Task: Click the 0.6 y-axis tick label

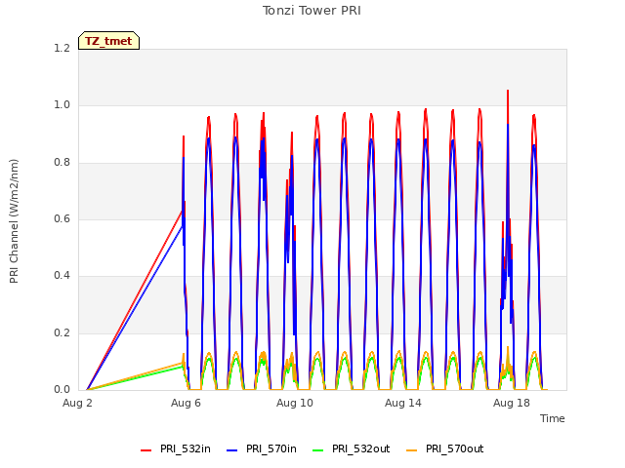Action: tap(62, 218)
